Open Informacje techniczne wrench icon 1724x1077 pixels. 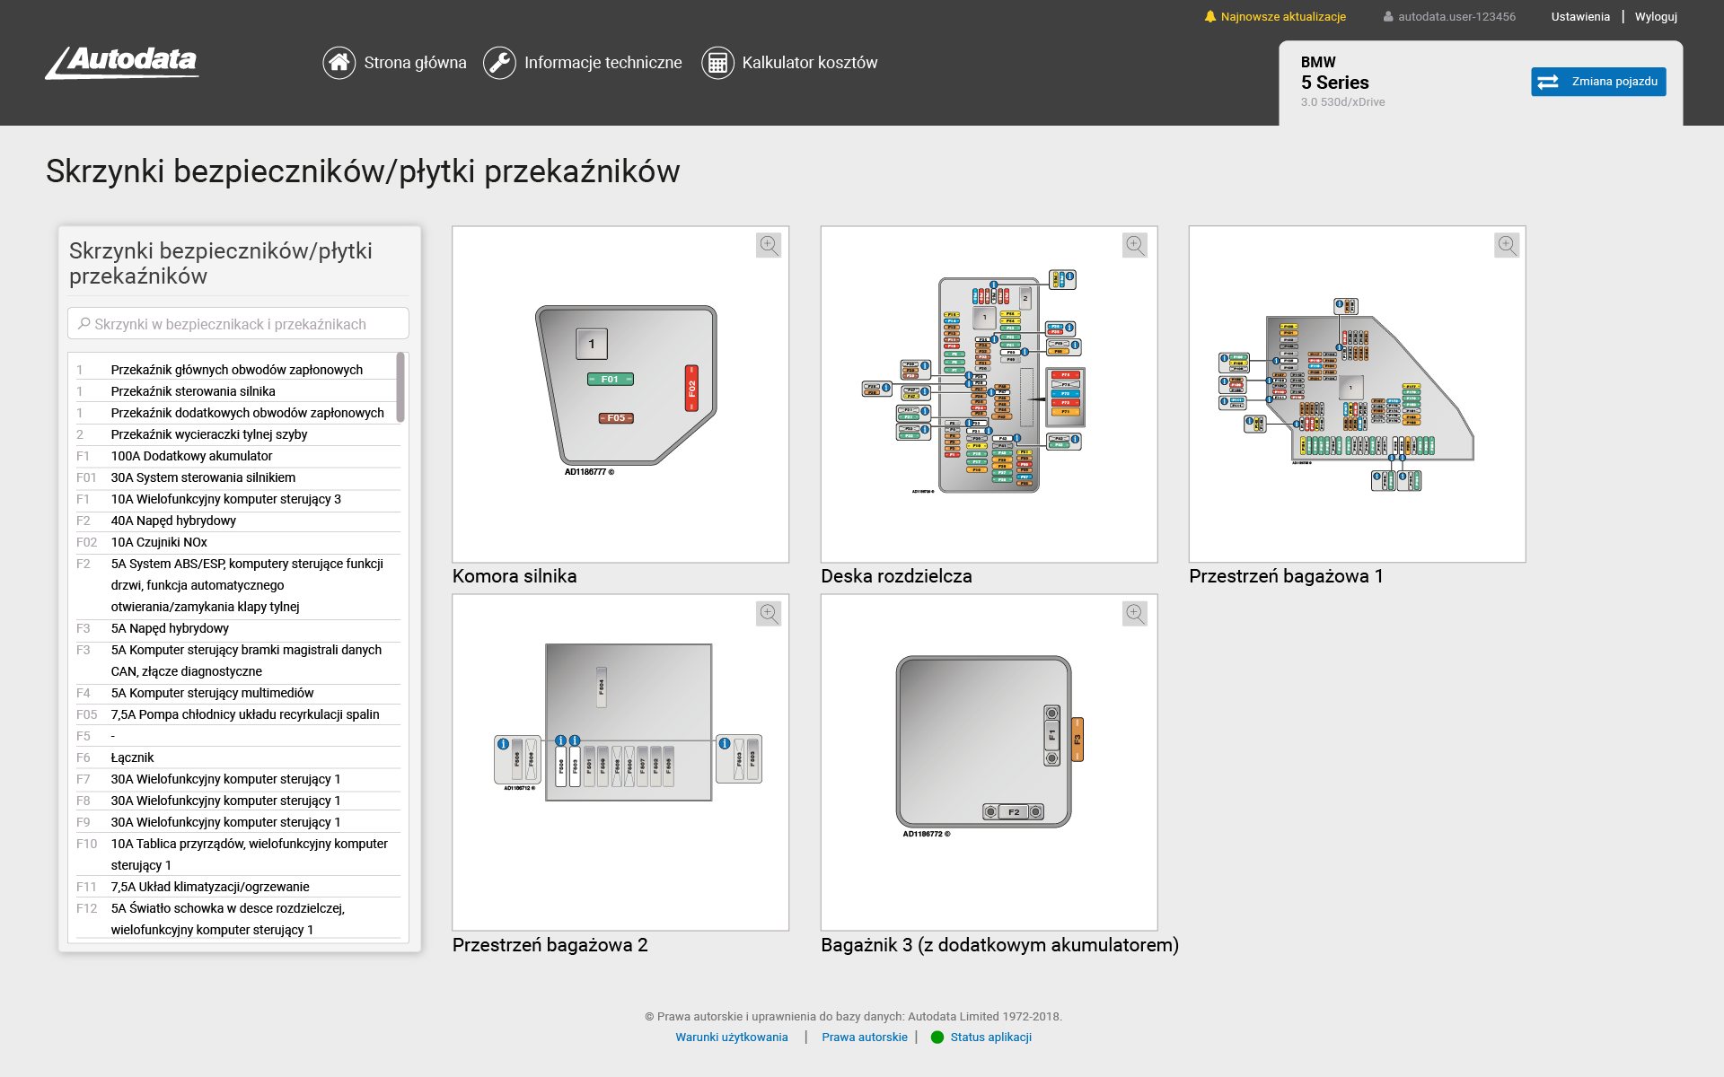coord(499,62)
